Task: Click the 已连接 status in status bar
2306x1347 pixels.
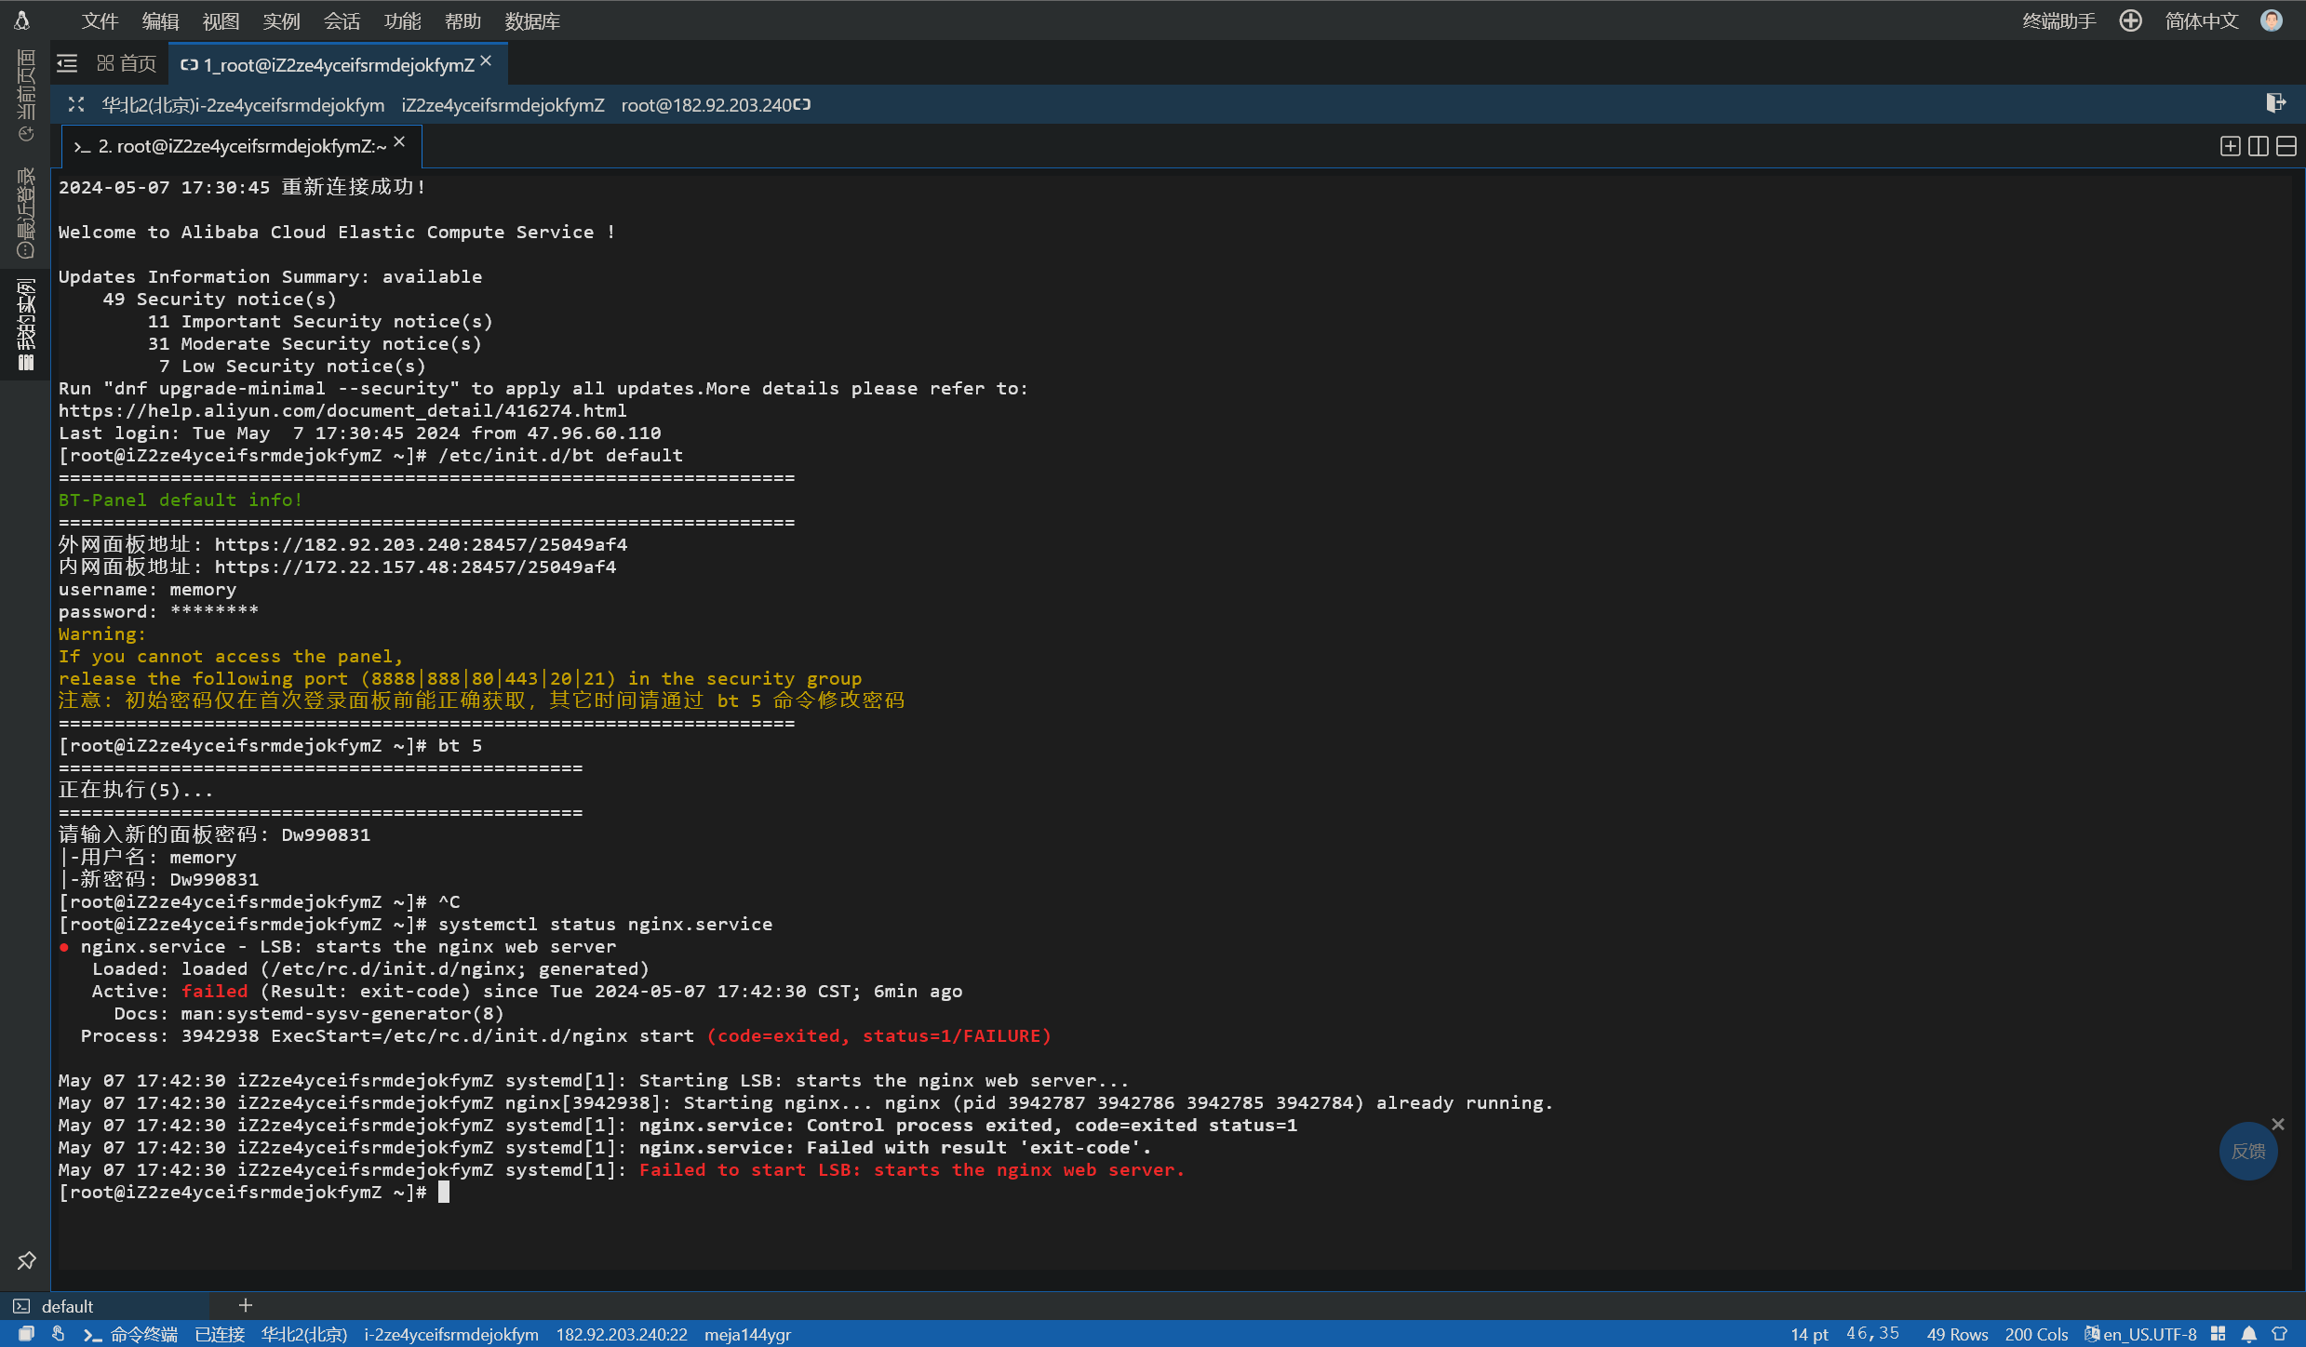Action: (x=220, y=1334)
